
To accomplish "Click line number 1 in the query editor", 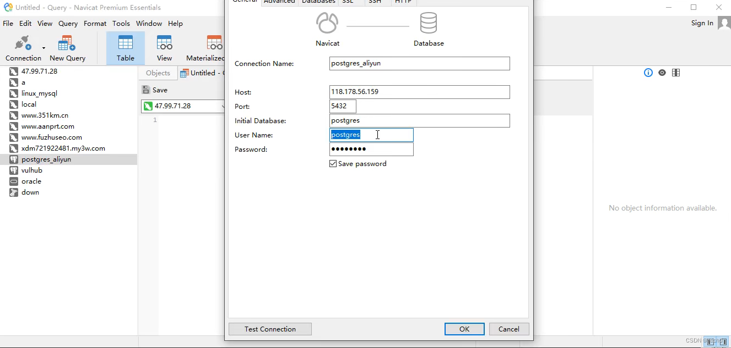I will click(155, 120).
